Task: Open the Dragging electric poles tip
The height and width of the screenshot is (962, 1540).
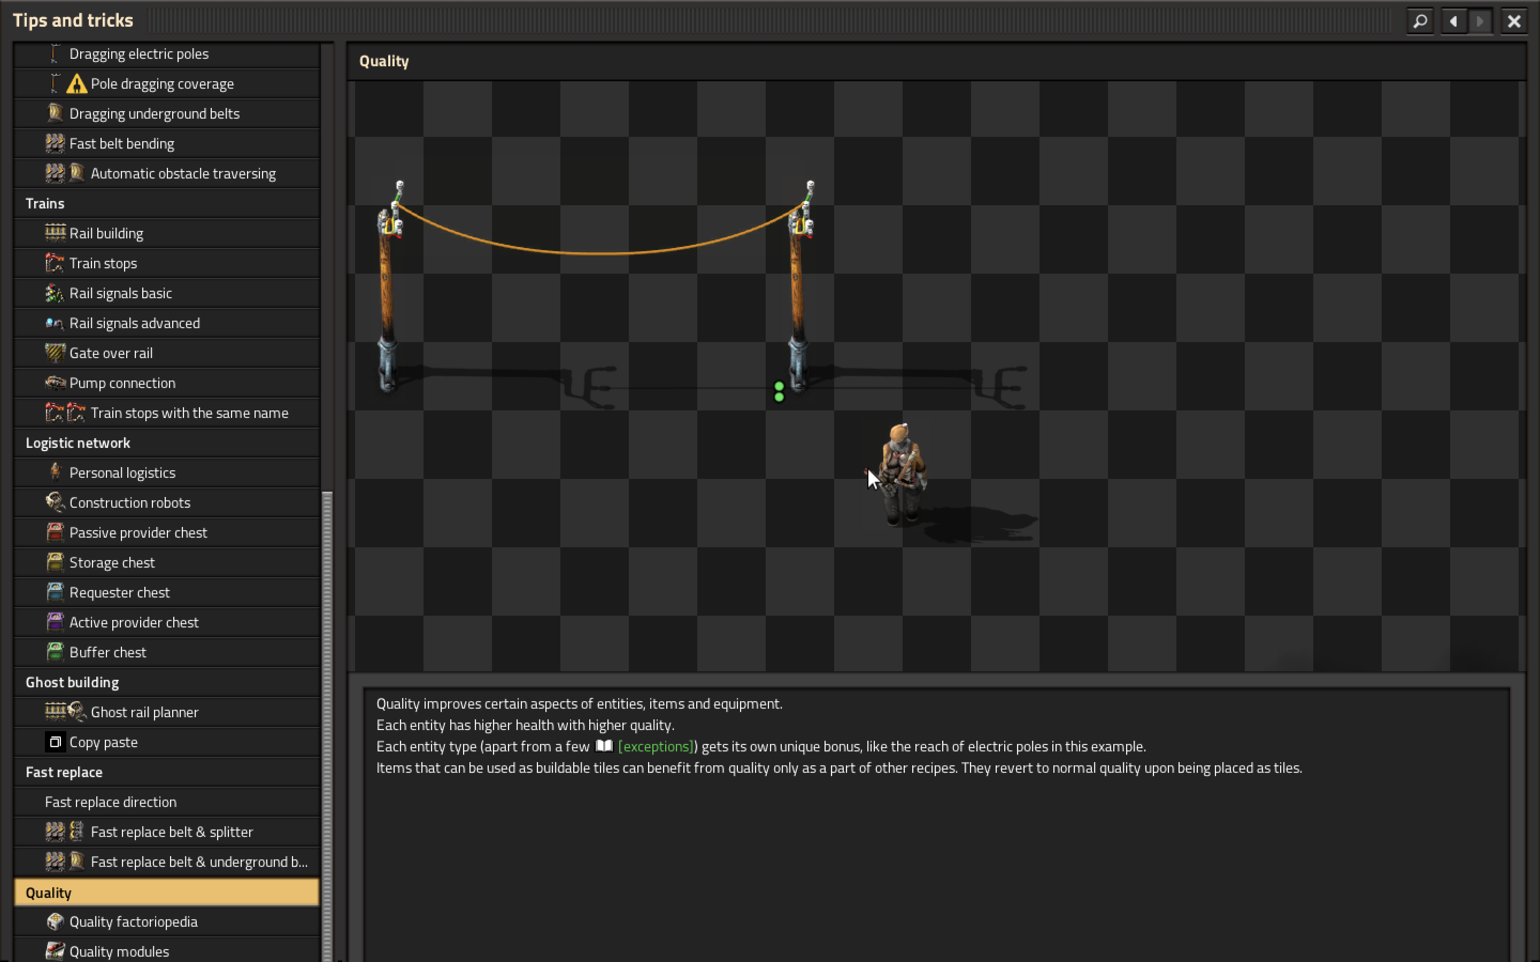Action: tap(167, 54)
